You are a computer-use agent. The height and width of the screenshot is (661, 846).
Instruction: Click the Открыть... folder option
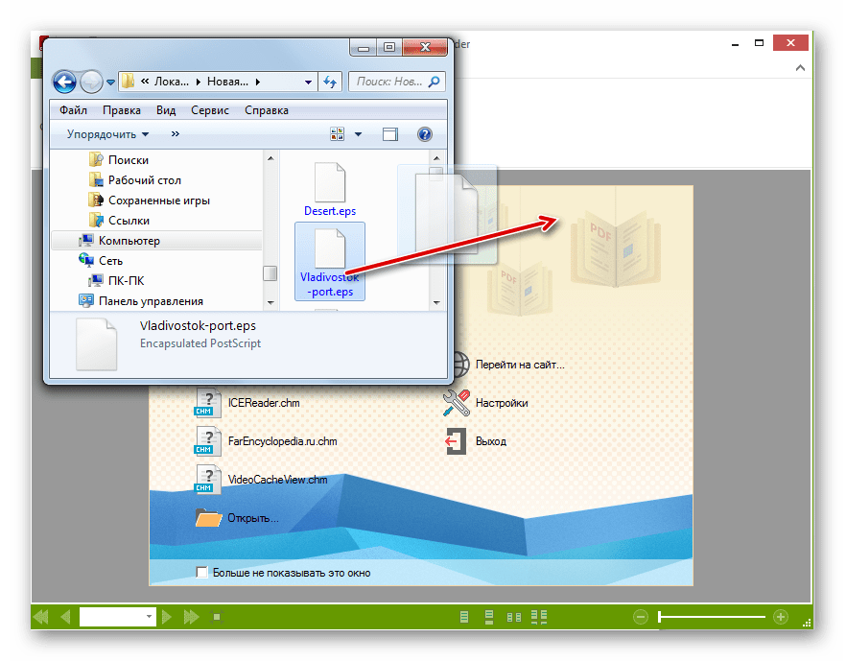[x=253, y=518]
